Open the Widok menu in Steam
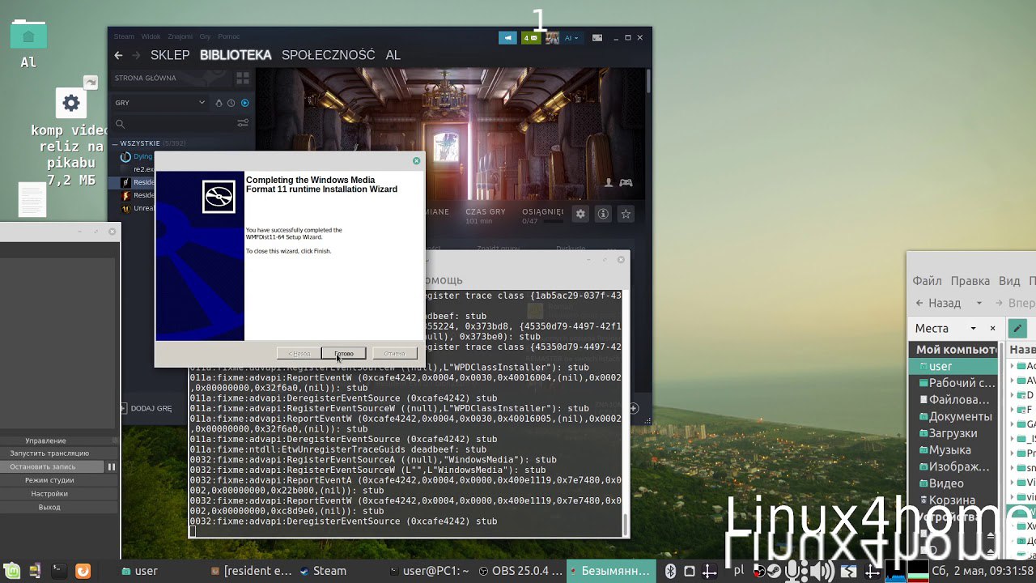The image size is (1036, 583). coord(151,36)
